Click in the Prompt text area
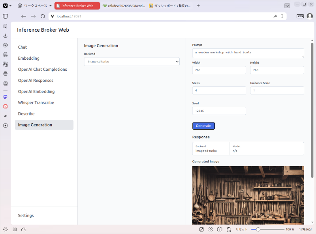 [248, 53]
